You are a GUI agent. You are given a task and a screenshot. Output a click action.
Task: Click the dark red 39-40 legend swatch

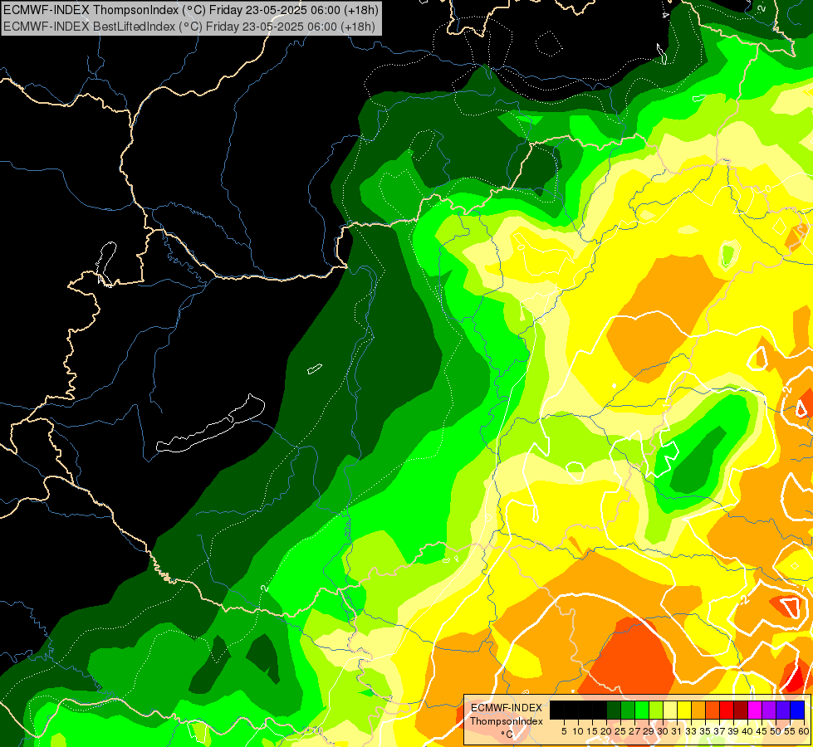pos(741,710)
